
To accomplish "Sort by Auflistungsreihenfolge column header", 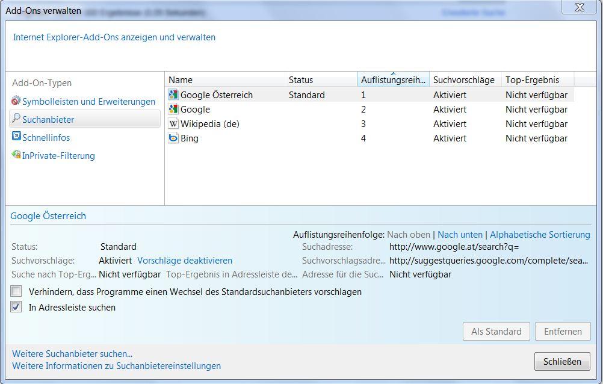I will tap(393, 80).
